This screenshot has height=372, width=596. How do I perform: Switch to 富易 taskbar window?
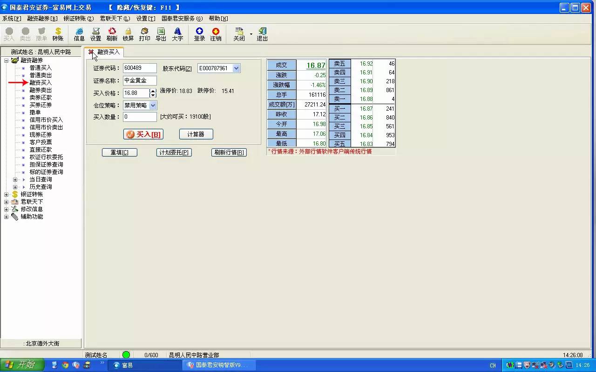(145, 365)
